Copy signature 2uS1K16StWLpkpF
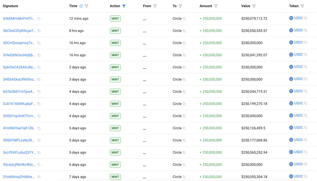 point(39,104)
